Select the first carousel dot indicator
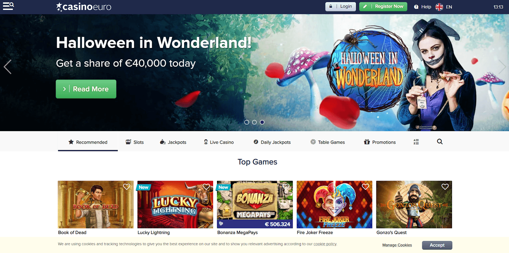509x253 pixels. tap(247, 122)
